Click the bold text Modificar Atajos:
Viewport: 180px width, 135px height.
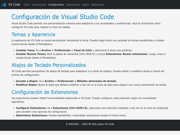click(27, 85)
